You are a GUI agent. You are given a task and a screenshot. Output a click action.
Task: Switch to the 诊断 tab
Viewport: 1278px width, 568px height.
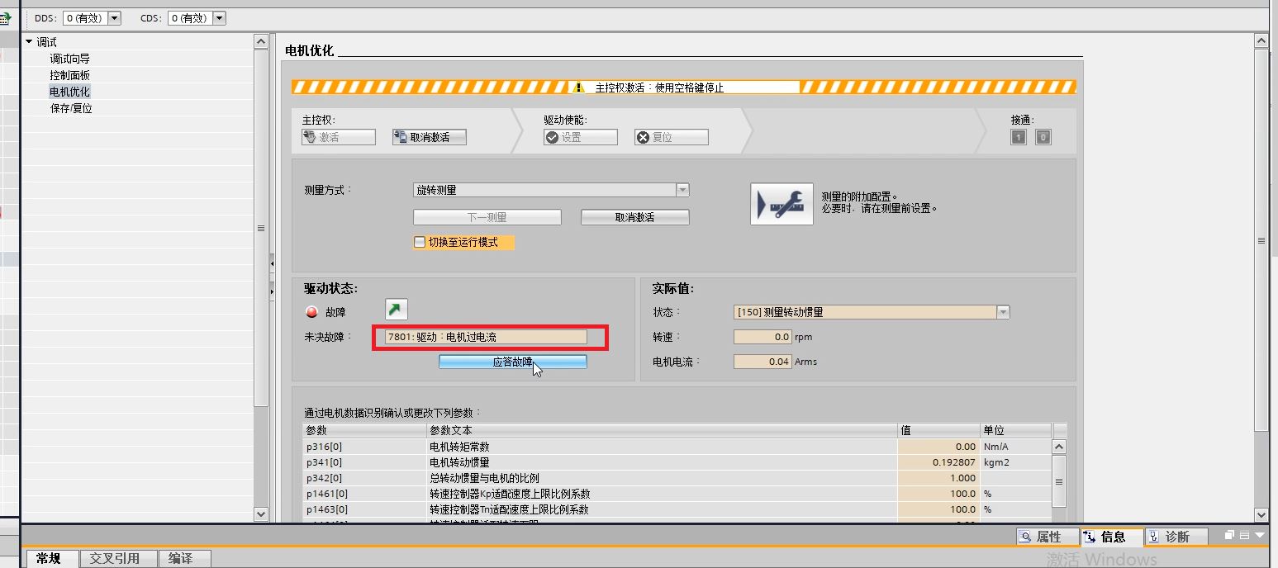click(x=1176, y=537)
